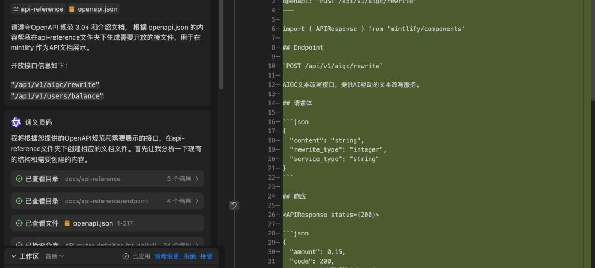
Task: Click docs/api-reference/endpoint path text
Action: (107, 201)
